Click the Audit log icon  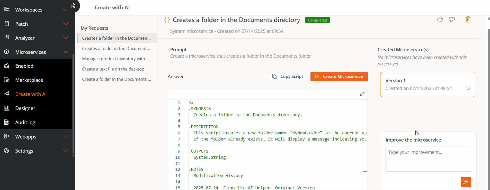coord(7,122)
